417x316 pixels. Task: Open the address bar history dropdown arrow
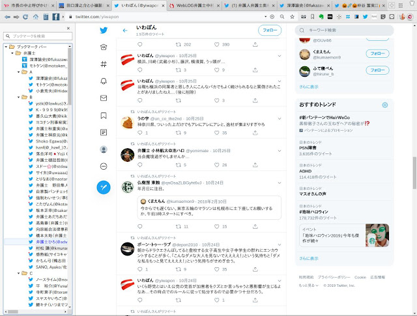pos(265,17)
